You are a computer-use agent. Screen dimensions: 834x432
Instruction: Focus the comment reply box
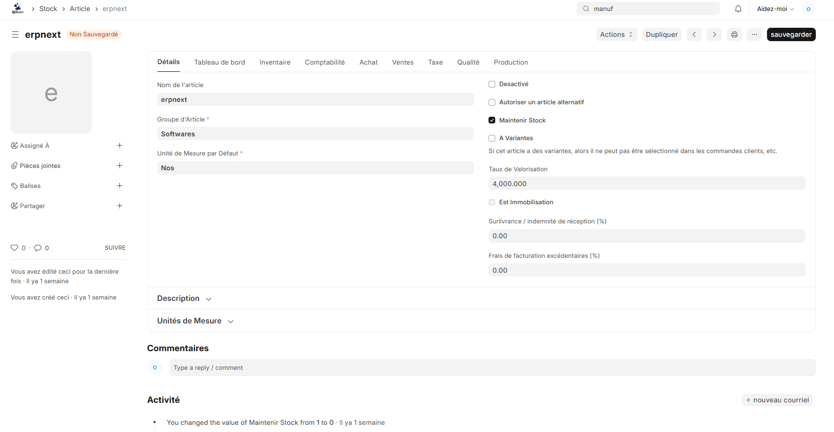[492, 367]
